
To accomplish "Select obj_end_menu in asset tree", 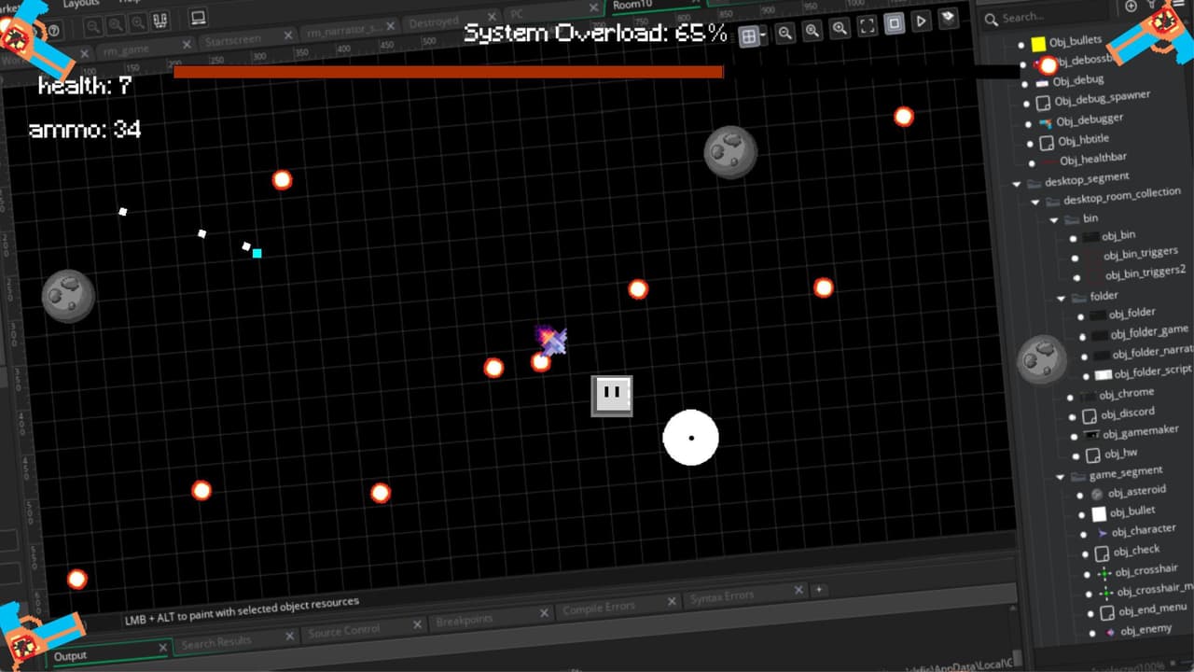I will click(1152, 609).
